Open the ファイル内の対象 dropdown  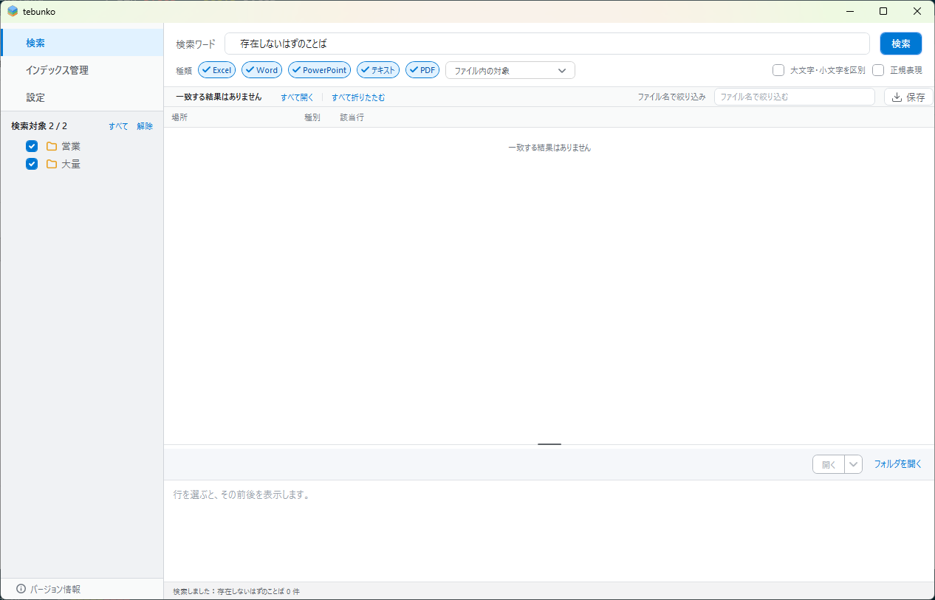coord(510,70)
